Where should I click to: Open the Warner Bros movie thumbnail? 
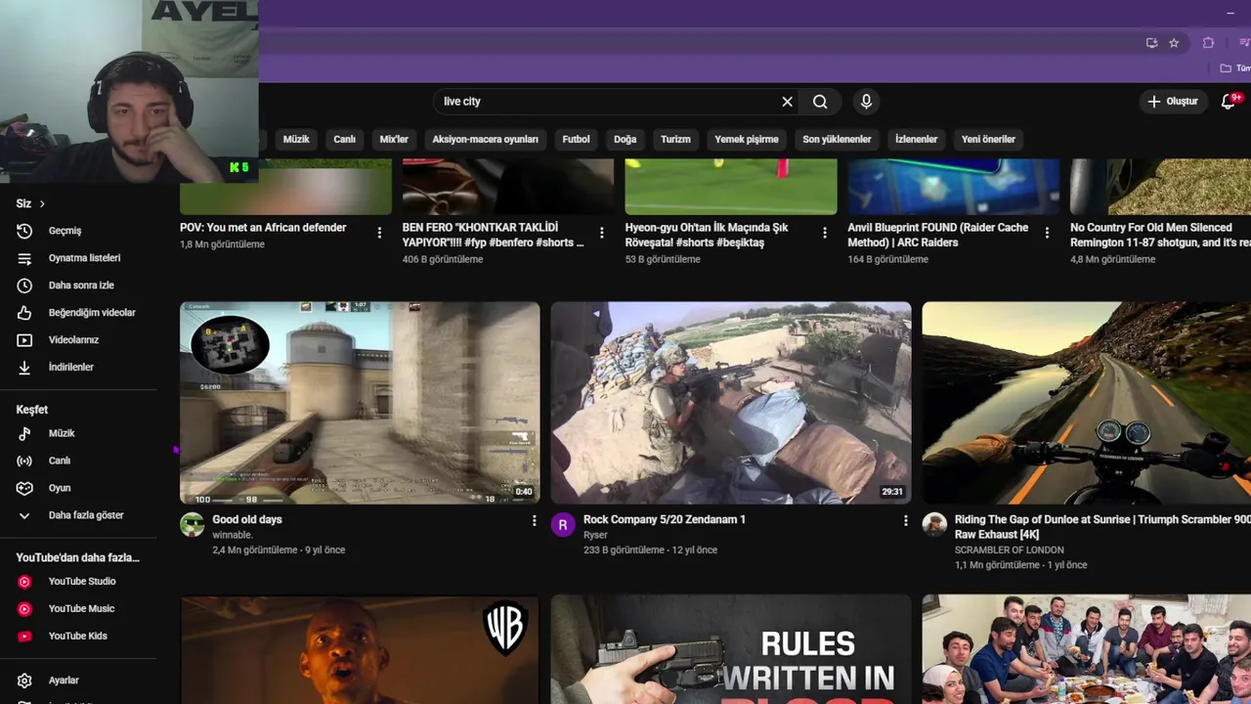point(360,649)
